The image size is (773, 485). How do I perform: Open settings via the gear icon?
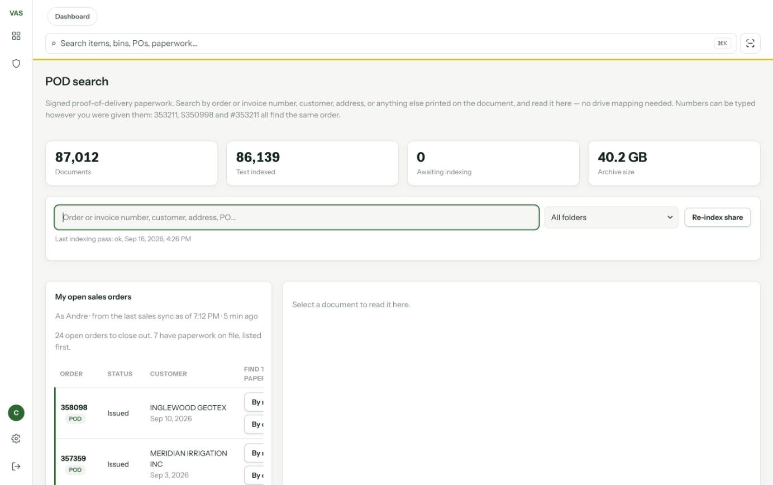click(x=16, y=439)
